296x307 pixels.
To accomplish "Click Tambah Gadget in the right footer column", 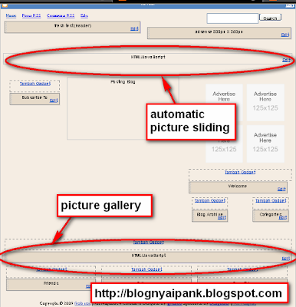I will (x=242, y=269).
